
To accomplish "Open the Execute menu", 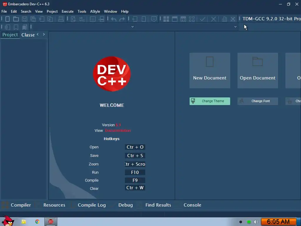I will tap(68, 11).
